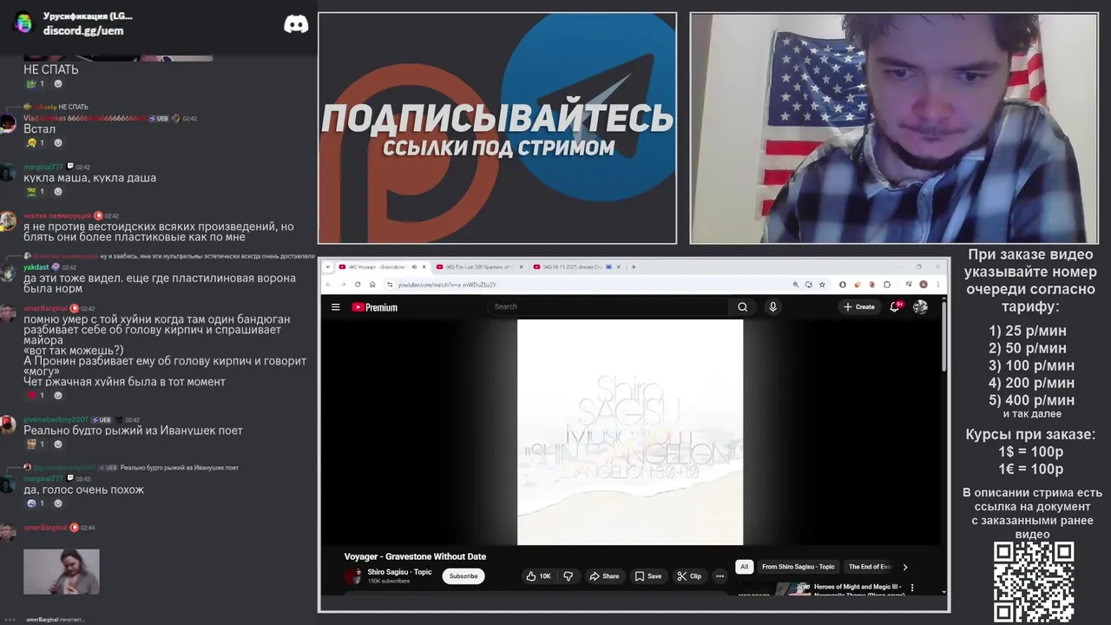
Task: Toggle the reaction under НЕ СПАТЬ message
Action: (x=36, y=84)
